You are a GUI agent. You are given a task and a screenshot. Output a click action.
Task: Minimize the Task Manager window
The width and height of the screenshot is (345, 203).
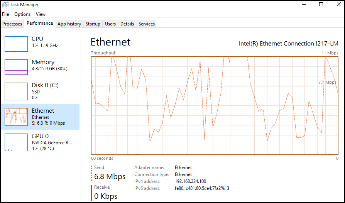[303, 5]
